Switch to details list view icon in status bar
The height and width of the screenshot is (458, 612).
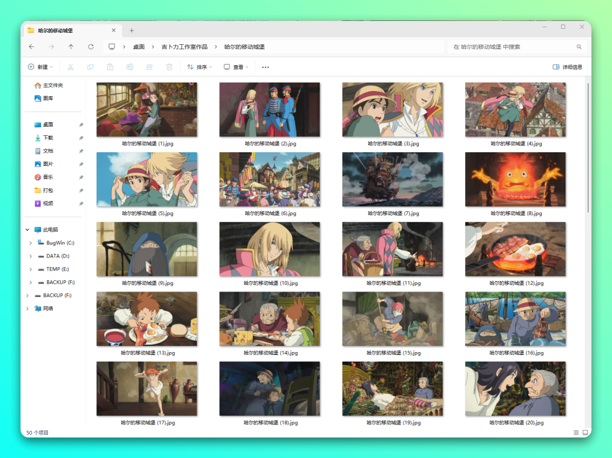pyautogui.click(x=576, y=433)
